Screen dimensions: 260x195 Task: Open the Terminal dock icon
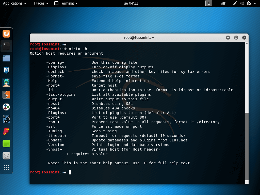(x=6, y=46)
